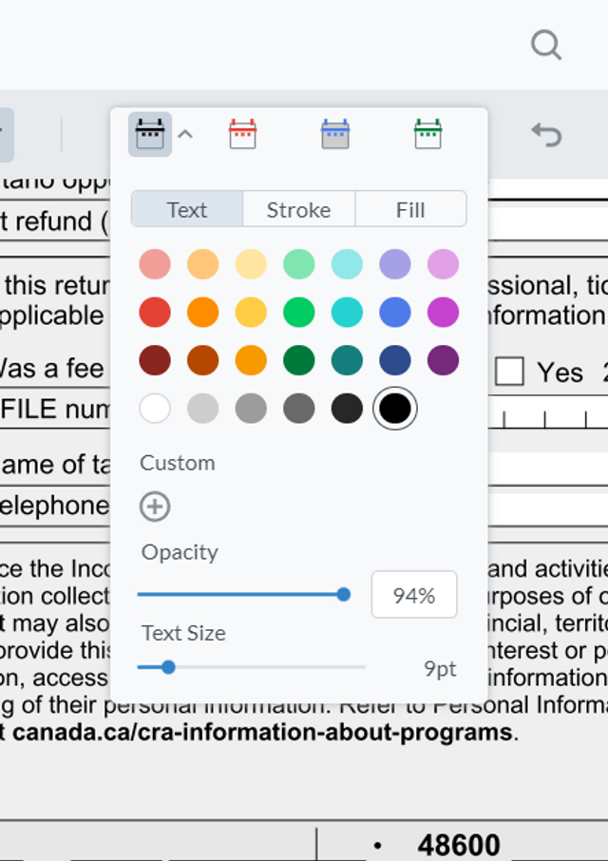Add a custom color with the plus button

(x=155, y=507)
